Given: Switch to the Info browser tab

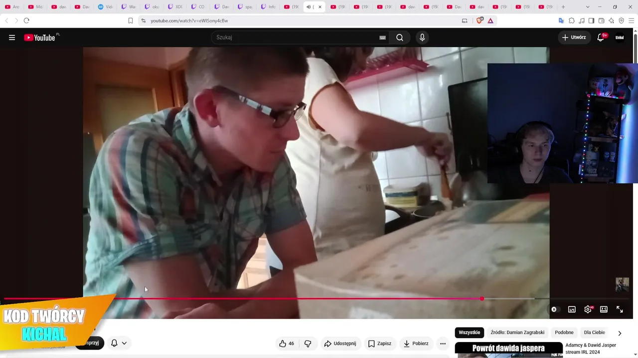Looking at the screenshot, I should click(268, 7).
